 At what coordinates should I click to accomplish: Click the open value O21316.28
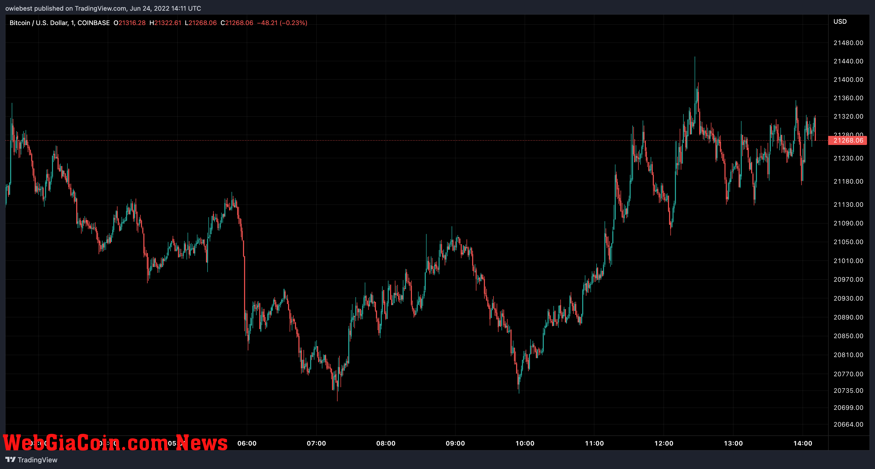coord(129,23)
